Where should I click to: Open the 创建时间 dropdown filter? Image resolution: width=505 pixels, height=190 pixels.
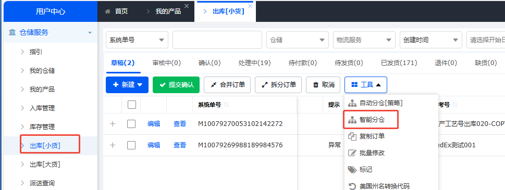(431, 40)
